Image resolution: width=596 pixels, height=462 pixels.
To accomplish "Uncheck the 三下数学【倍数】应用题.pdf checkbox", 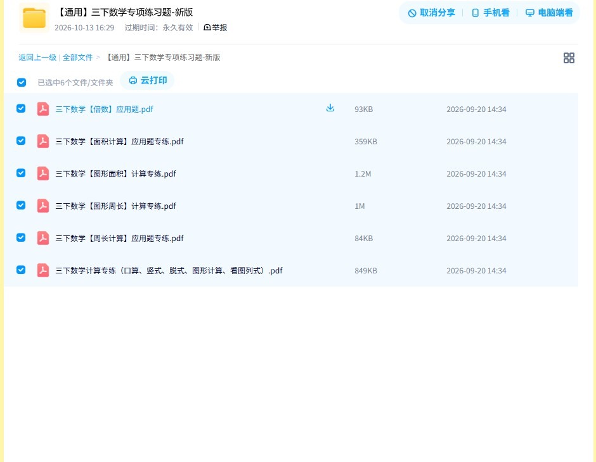I will coord(21,108).
